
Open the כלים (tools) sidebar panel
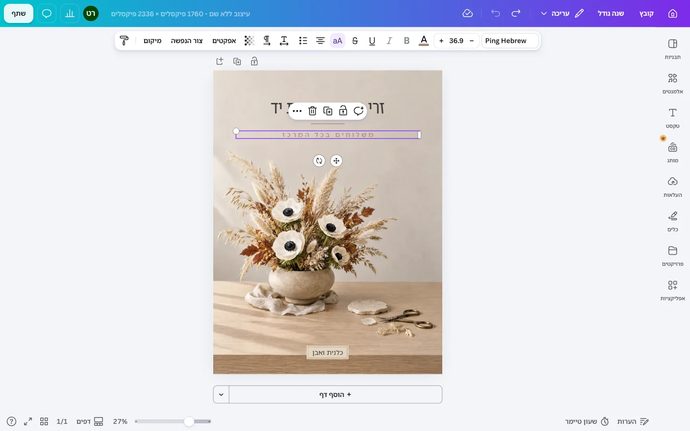672,222
